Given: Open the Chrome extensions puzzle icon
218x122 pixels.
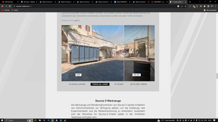Looking at the screenshot, I should pyautogui.click(x=204, y=6).
